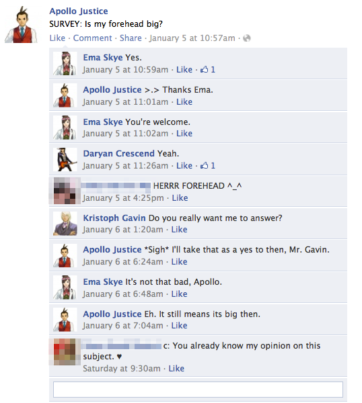Open Daryan Crescend's profile name link
The height and width of the screenshot is (403, 362).
(118, 153)
